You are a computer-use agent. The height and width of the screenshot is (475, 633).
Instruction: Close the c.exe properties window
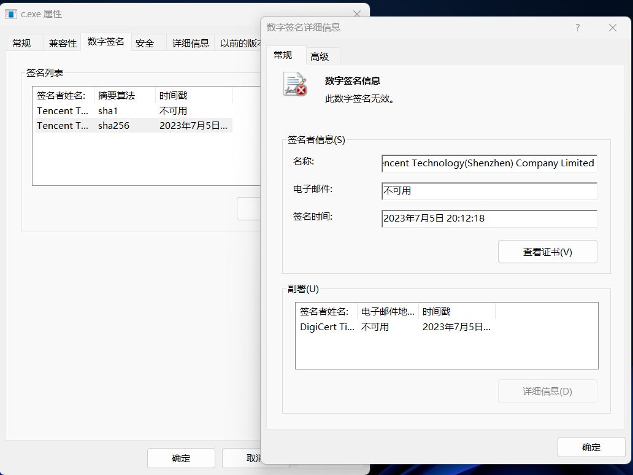coord(357,14)
